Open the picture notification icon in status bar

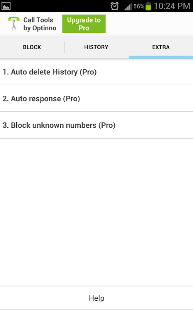pyautogui.click(x=6, y=6)
